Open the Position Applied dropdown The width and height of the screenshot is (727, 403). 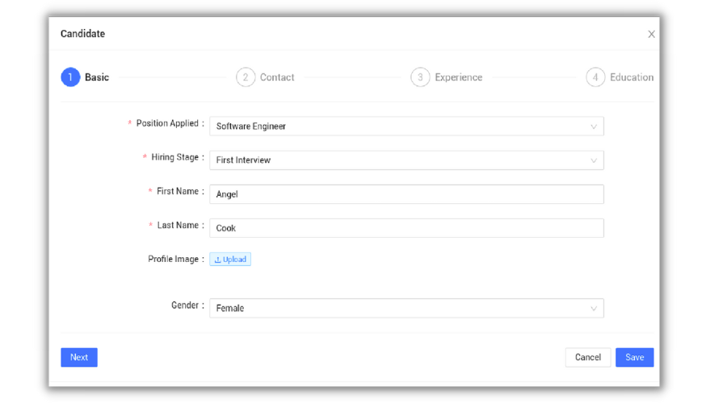point(406,127)
